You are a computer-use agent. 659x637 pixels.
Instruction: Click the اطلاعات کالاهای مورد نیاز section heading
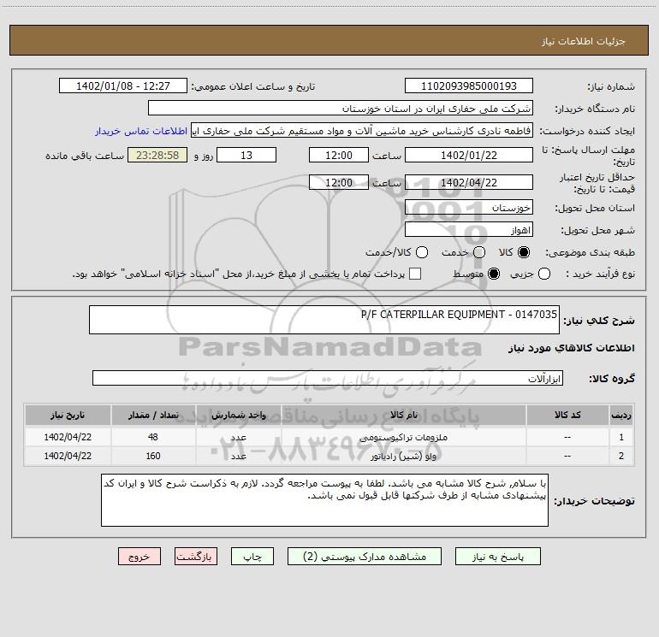point(571,348)
